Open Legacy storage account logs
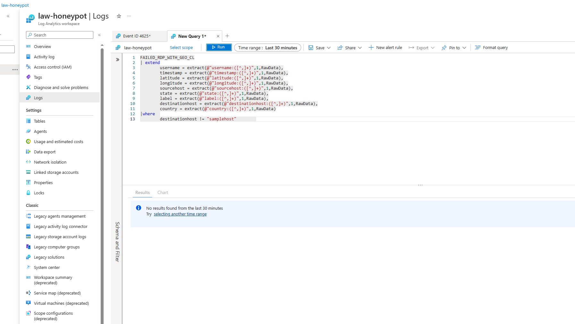Screen dimensions: 575x324 pos(60,237)
